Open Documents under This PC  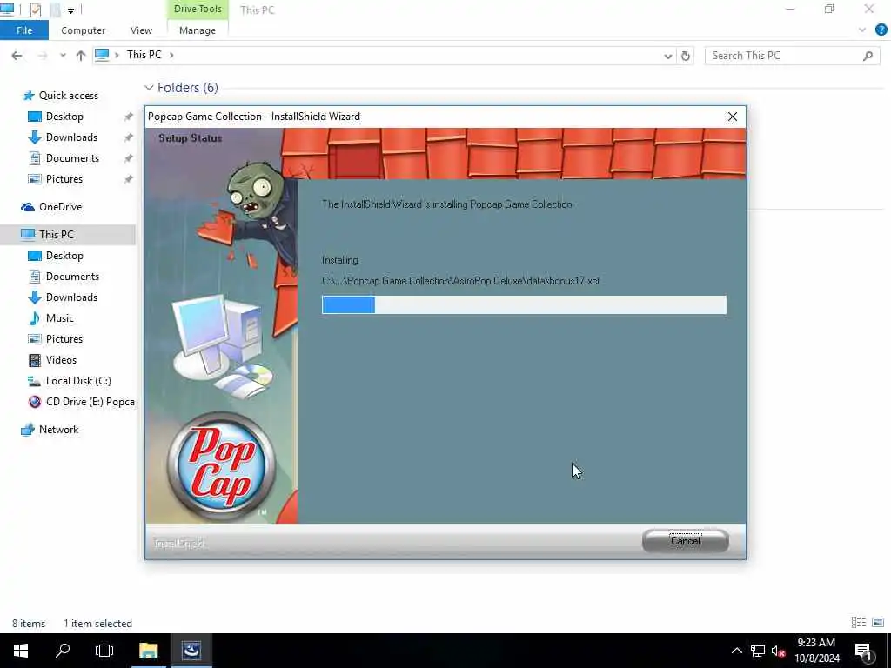(x=72, y=277)
